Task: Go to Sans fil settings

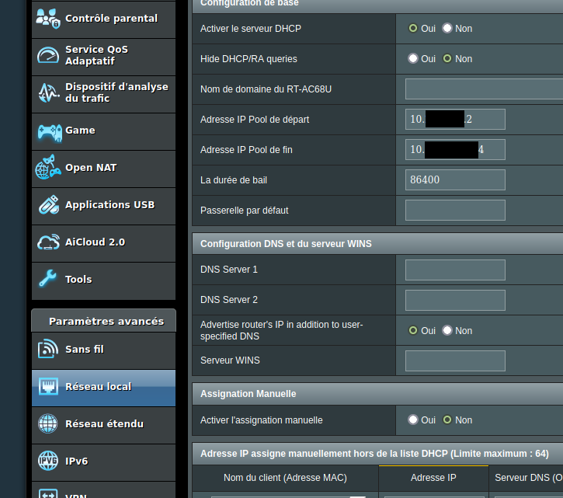Action: pyautogui.click(x=103, y=350)
